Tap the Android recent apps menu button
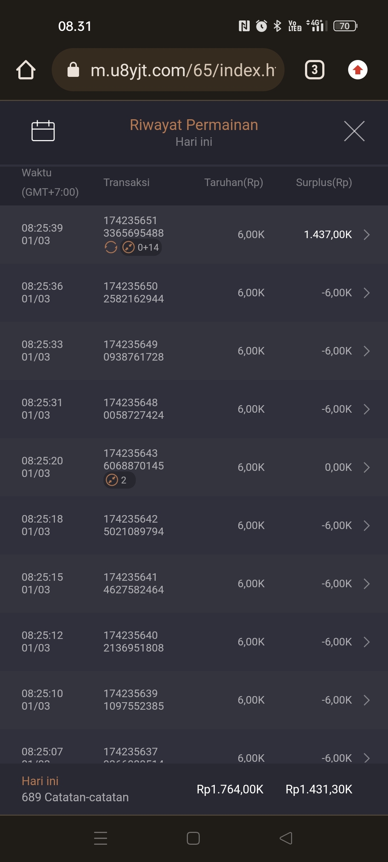388x862 pixels. coord(101,838)
